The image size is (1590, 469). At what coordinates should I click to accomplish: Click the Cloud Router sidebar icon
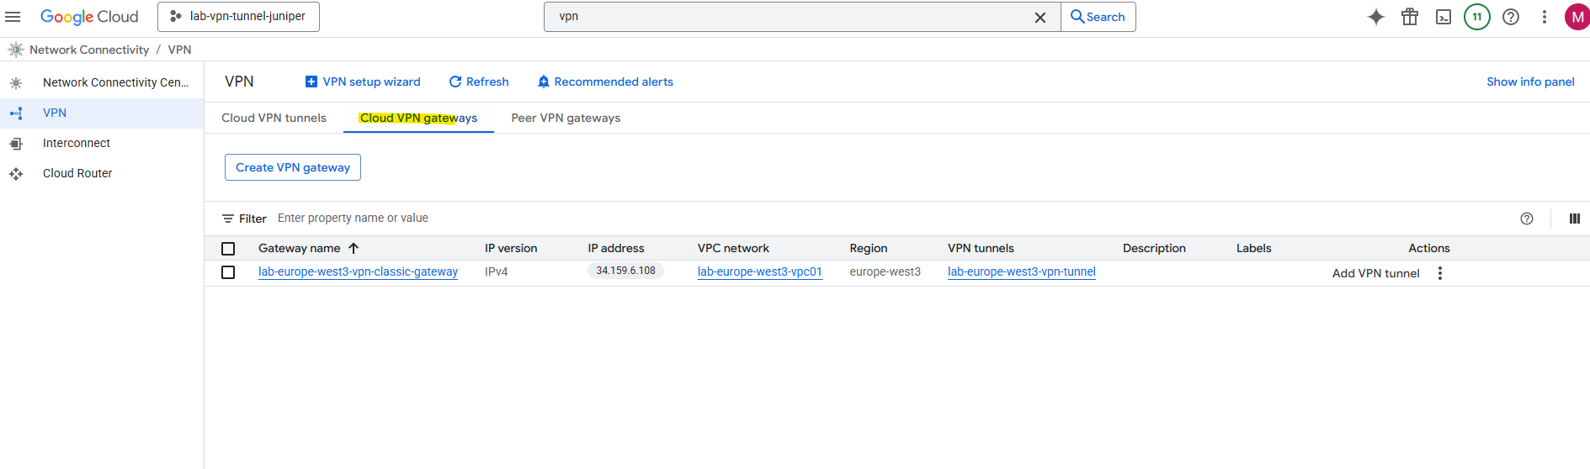click(16, 174)
